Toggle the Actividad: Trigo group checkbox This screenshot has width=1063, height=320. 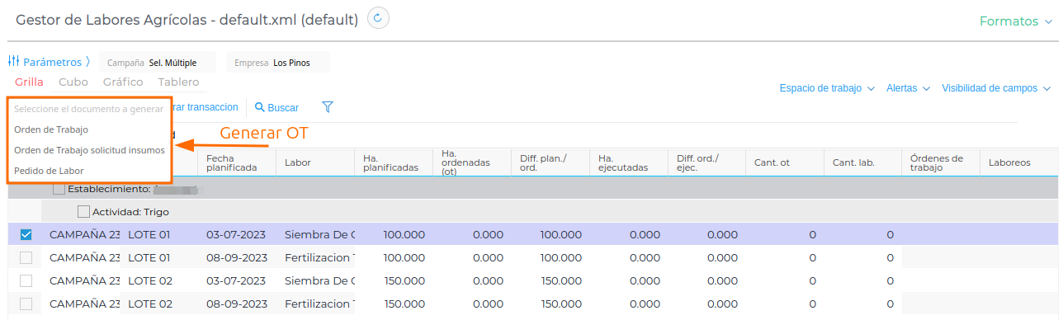83,212
